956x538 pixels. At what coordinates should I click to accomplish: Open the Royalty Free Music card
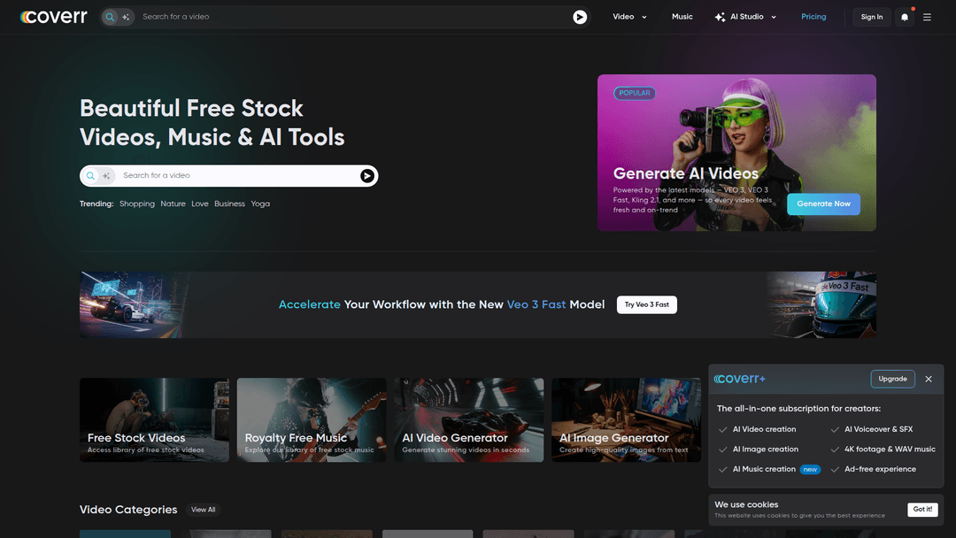[x=311, y=419]
